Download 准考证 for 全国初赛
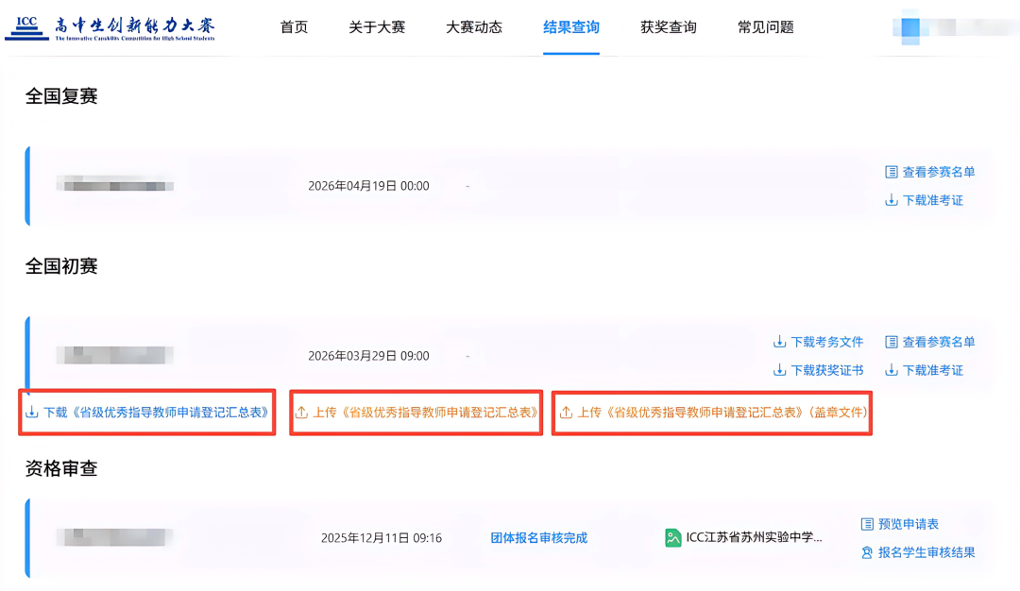This screenshot has width=1020, height=591. 924,370
